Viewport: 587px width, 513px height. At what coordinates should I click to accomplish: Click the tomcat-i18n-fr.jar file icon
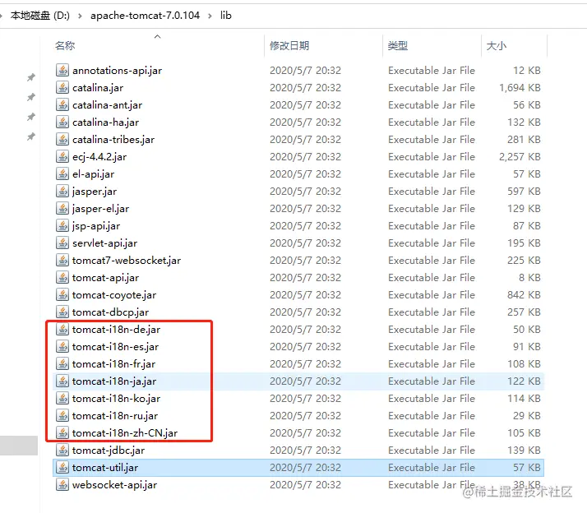click(62, 363)
